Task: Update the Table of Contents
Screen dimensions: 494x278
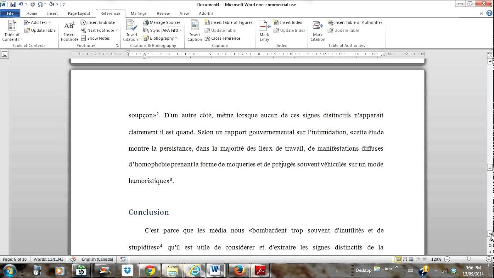Action: pos(40,31)
